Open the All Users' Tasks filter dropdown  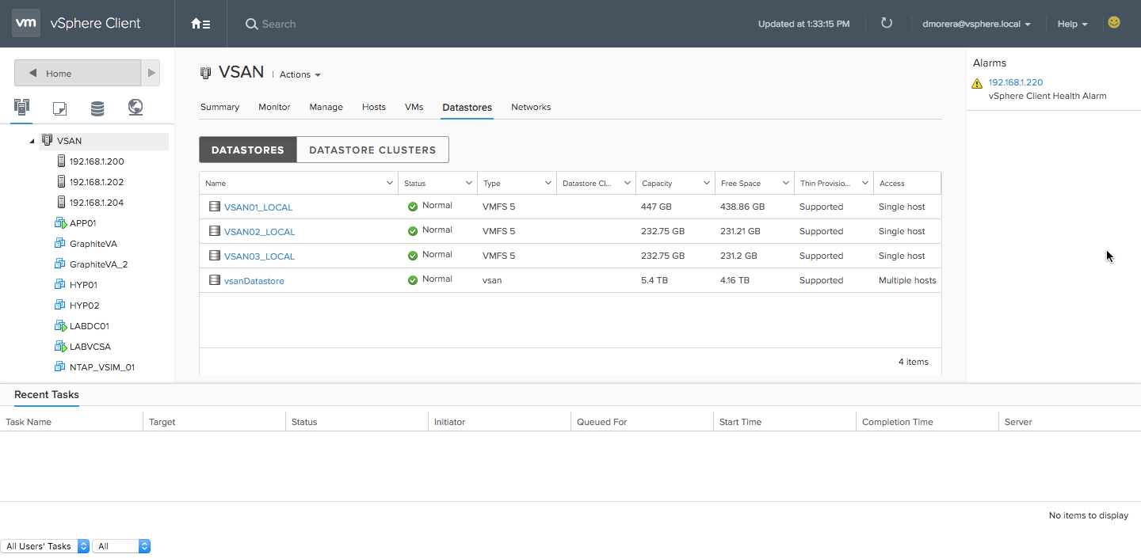tap(45, 546)
